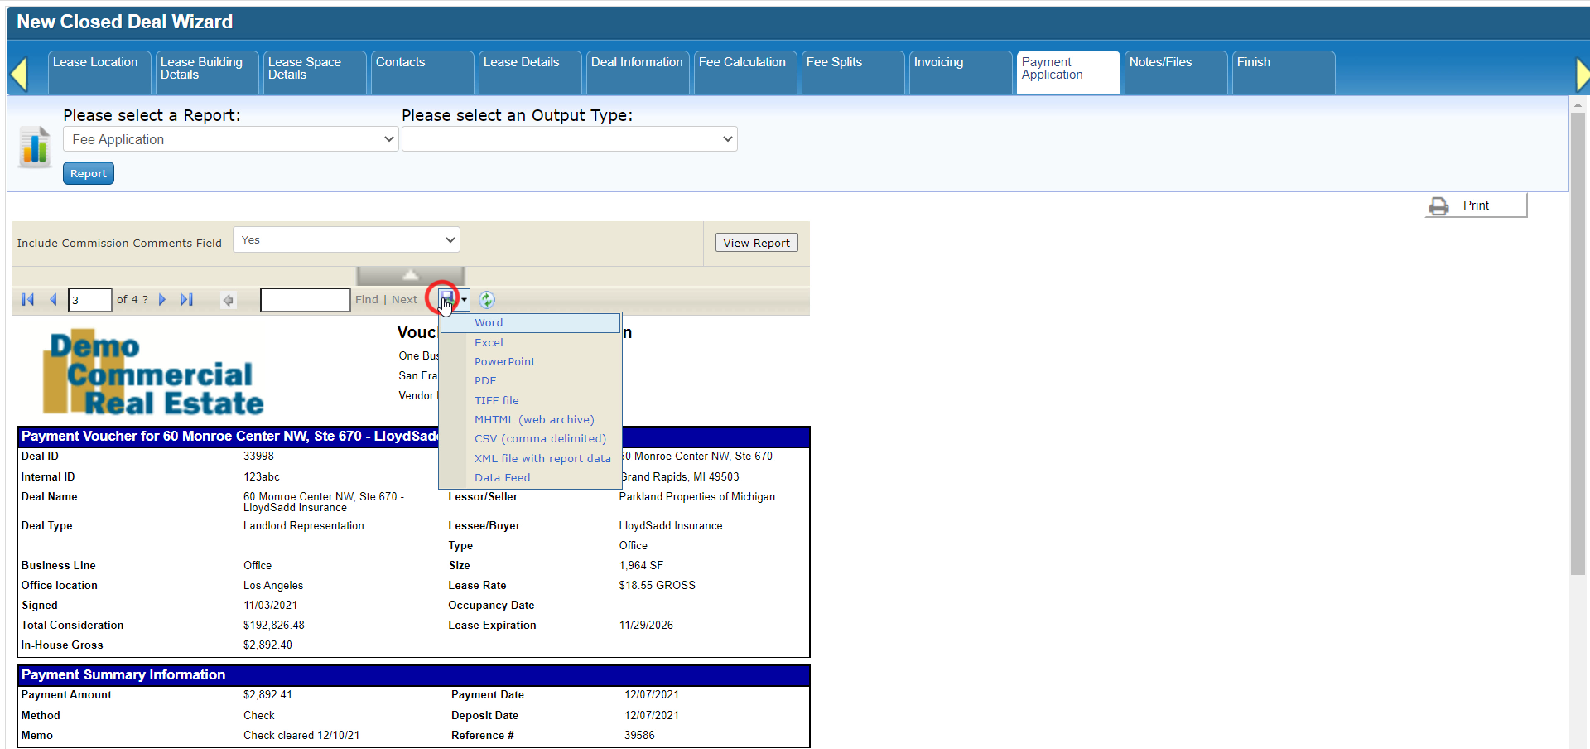Go to next report page
The width and height of the screenshot is (1590, 749).
pos(162,300)
